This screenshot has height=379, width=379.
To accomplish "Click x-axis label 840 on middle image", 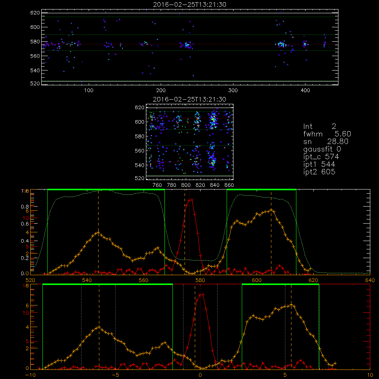I will coord(215,185).
